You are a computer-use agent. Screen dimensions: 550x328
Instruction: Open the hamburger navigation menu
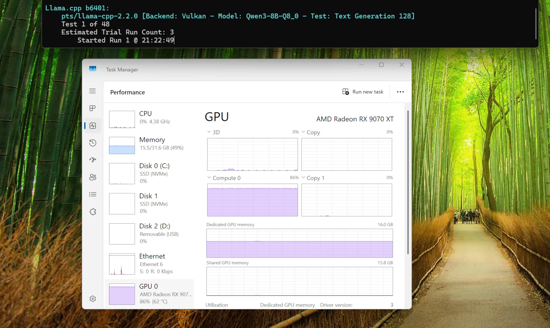[x=92, y=91]
